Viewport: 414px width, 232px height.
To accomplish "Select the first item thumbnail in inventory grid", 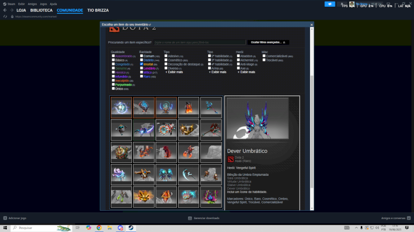I will tap(122, 107).
